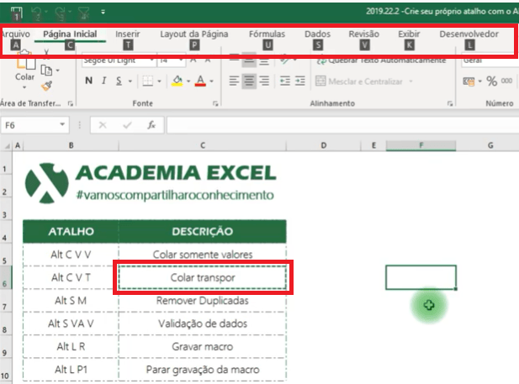
Task: Open accounting format dropdown arrow
Action: [479, 82]
